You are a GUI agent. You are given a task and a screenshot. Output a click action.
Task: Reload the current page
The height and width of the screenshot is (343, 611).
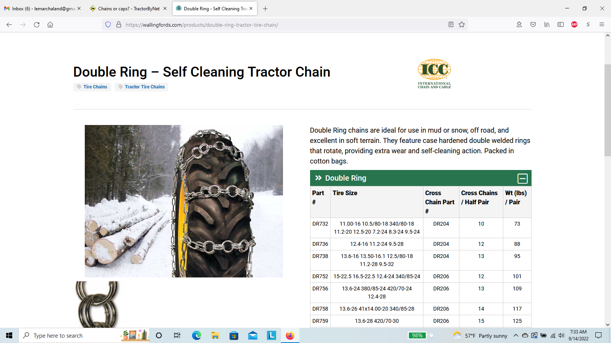[37, 25]
